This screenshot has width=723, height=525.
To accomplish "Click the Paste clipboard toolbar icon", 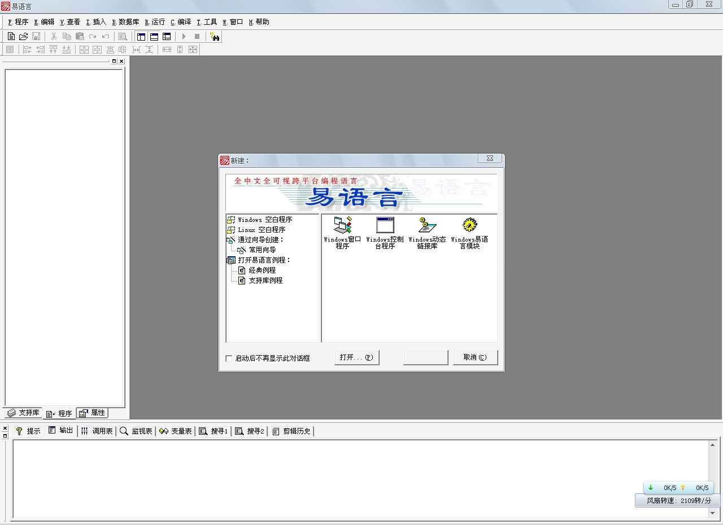I will click(80, 36).
